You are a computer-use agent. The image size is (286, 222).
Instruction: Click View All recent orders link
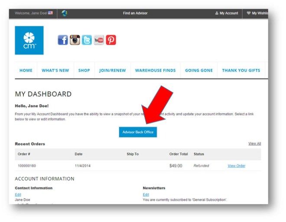tap(255, 144)
